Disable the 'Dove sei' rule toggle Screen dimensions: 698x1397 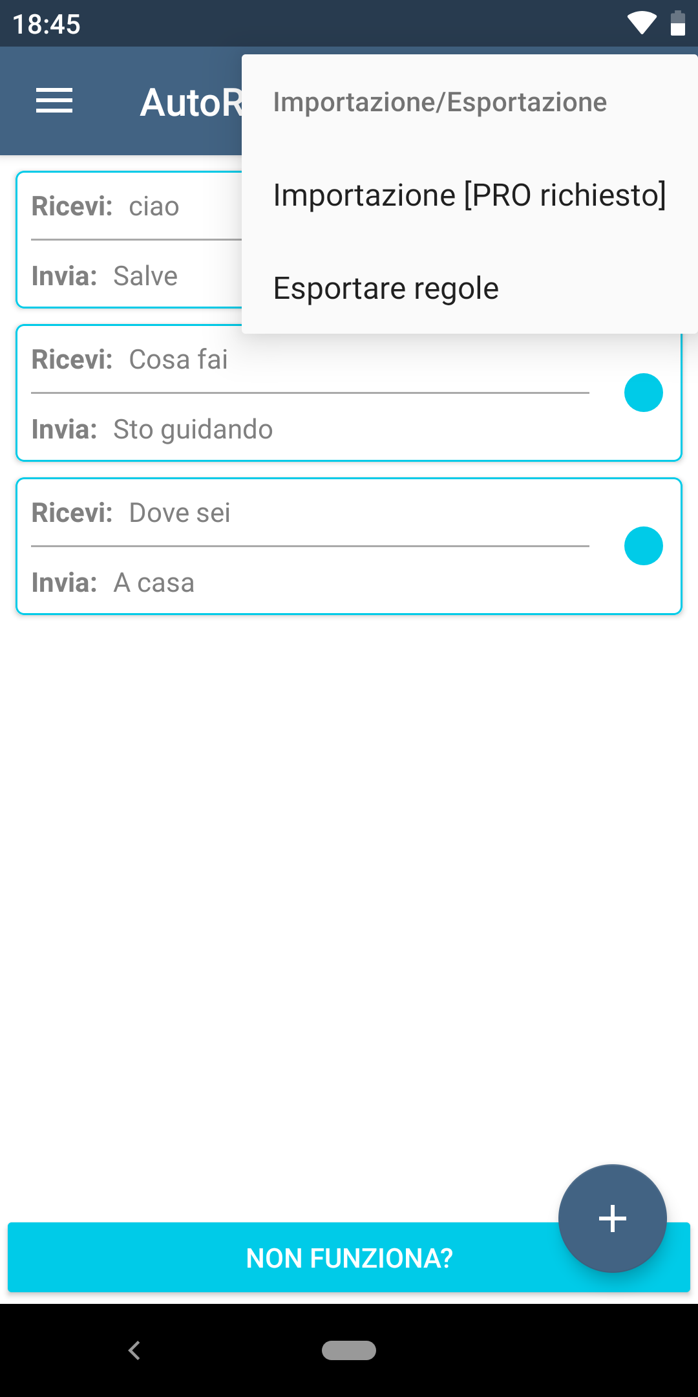(643, 546)
